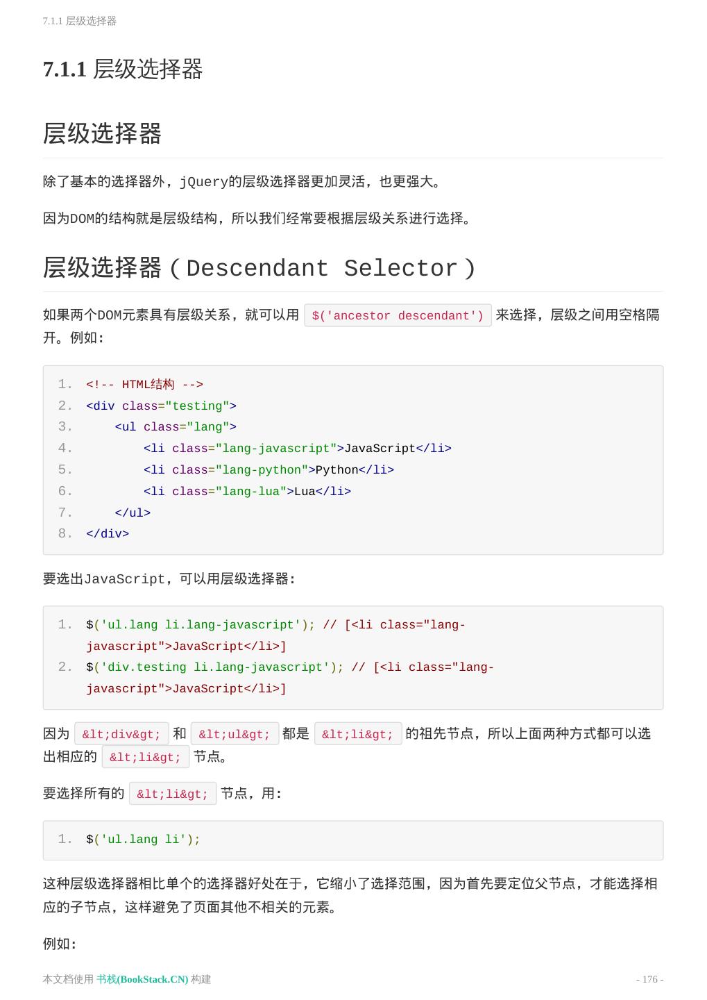Click the page number 176 in footer
Image resolution: width=707 pixels, height=1000 pixels.
649,979
